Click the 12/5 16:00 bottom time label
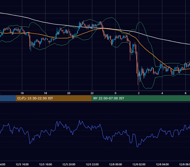The height and width of the screenshot is (167, 190). click(22, 164)
